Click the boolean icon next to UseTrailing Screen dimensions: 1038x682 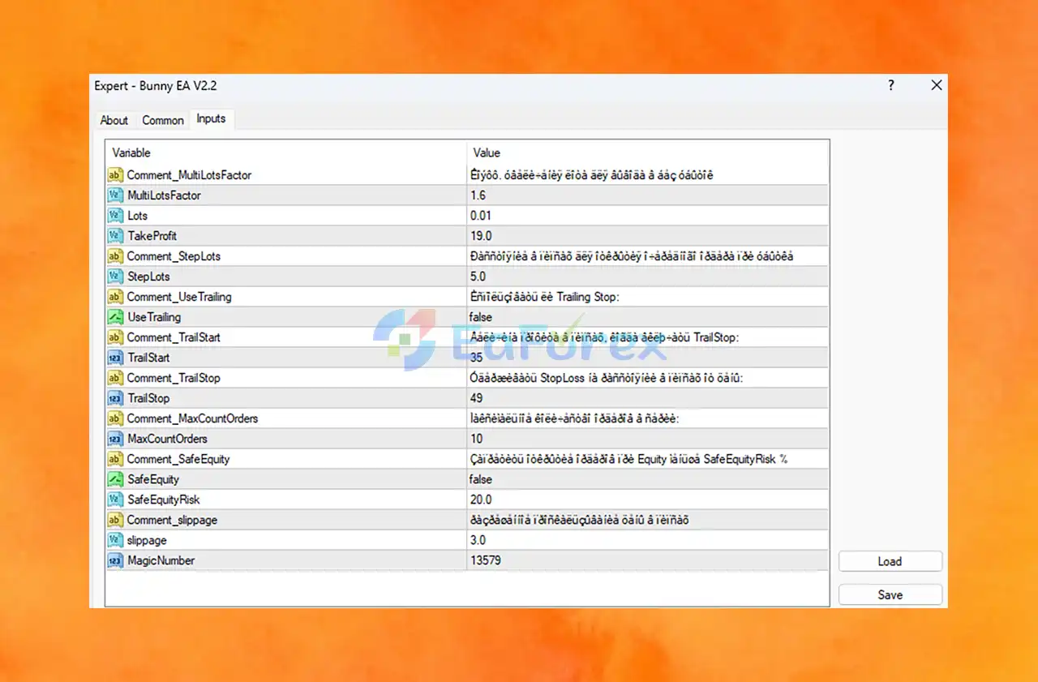click(114, 317)
